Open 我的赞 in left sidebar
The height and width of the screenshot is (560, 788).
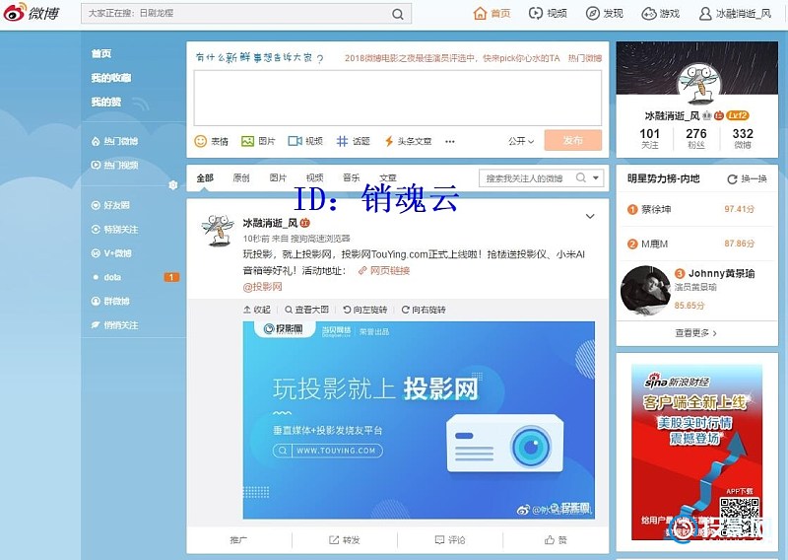(106, 102)
